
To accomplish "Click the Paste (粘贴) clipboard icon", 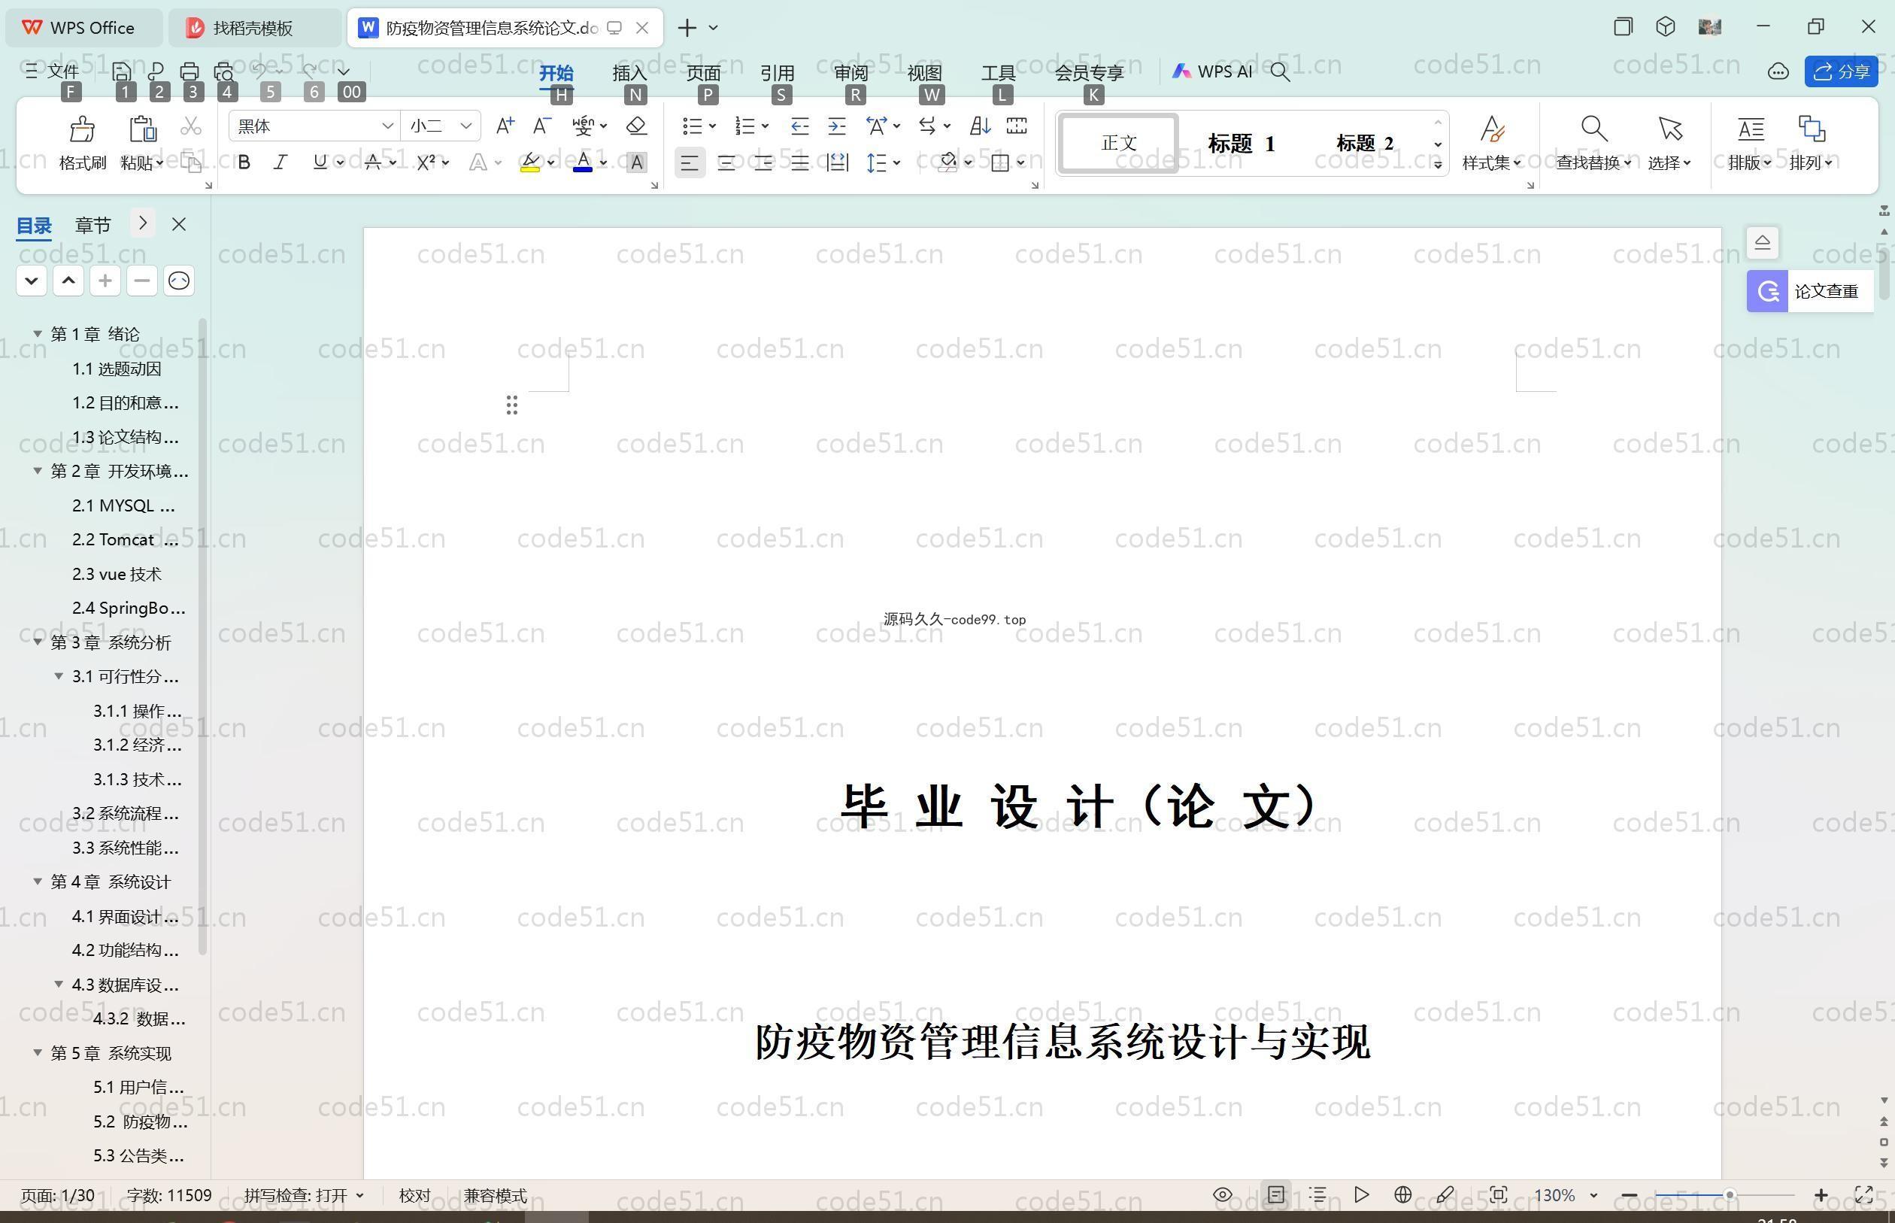I will pyautogui.click(x=142, y=129).
